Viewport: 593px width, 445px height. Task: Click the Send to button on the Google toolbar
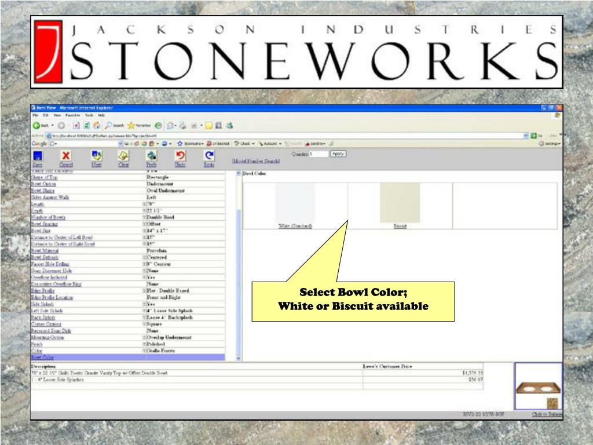tap(315, 144)
